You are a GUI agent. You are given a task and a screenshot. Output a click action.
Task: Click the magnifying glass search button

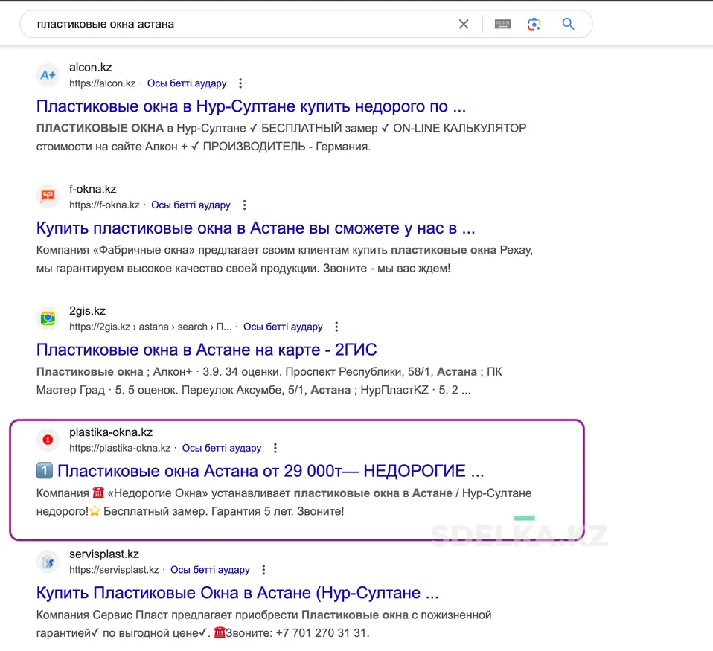click(x=568, y=24)
